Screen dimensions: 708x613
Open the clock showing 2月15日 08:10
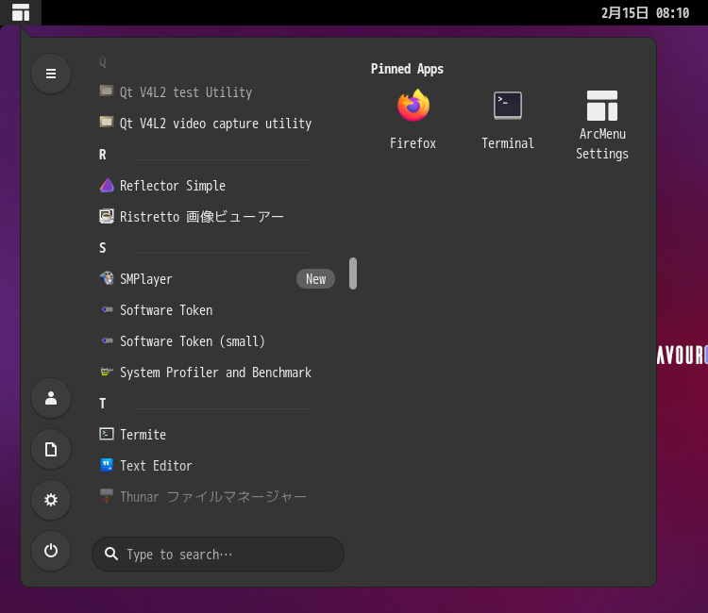pos(646,12)
